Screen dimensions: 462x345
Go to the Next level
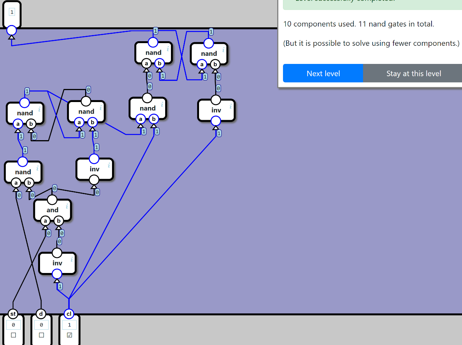323,73
